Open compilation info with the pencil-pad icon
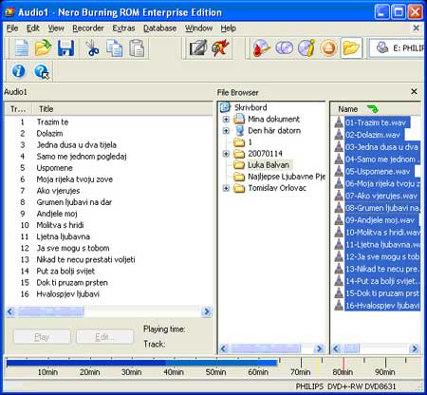 pos(197,48)
